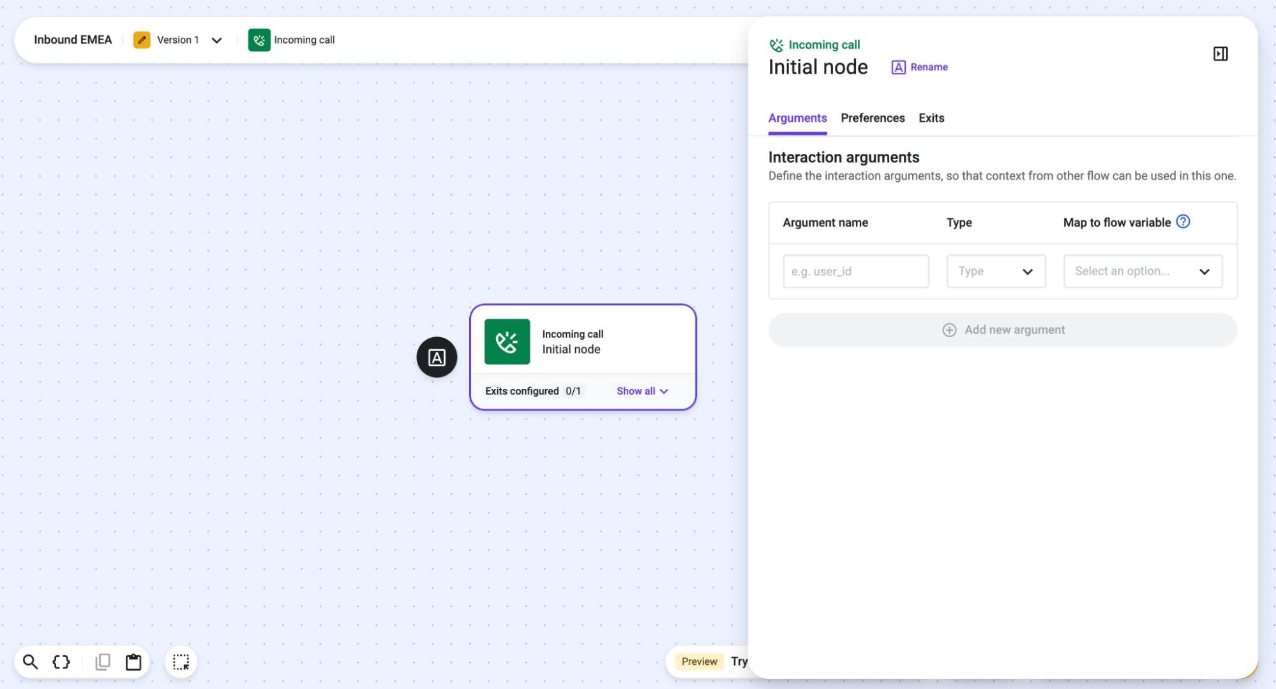
Task: Click the orange pencil draft icon
Action: pos(142,40)
